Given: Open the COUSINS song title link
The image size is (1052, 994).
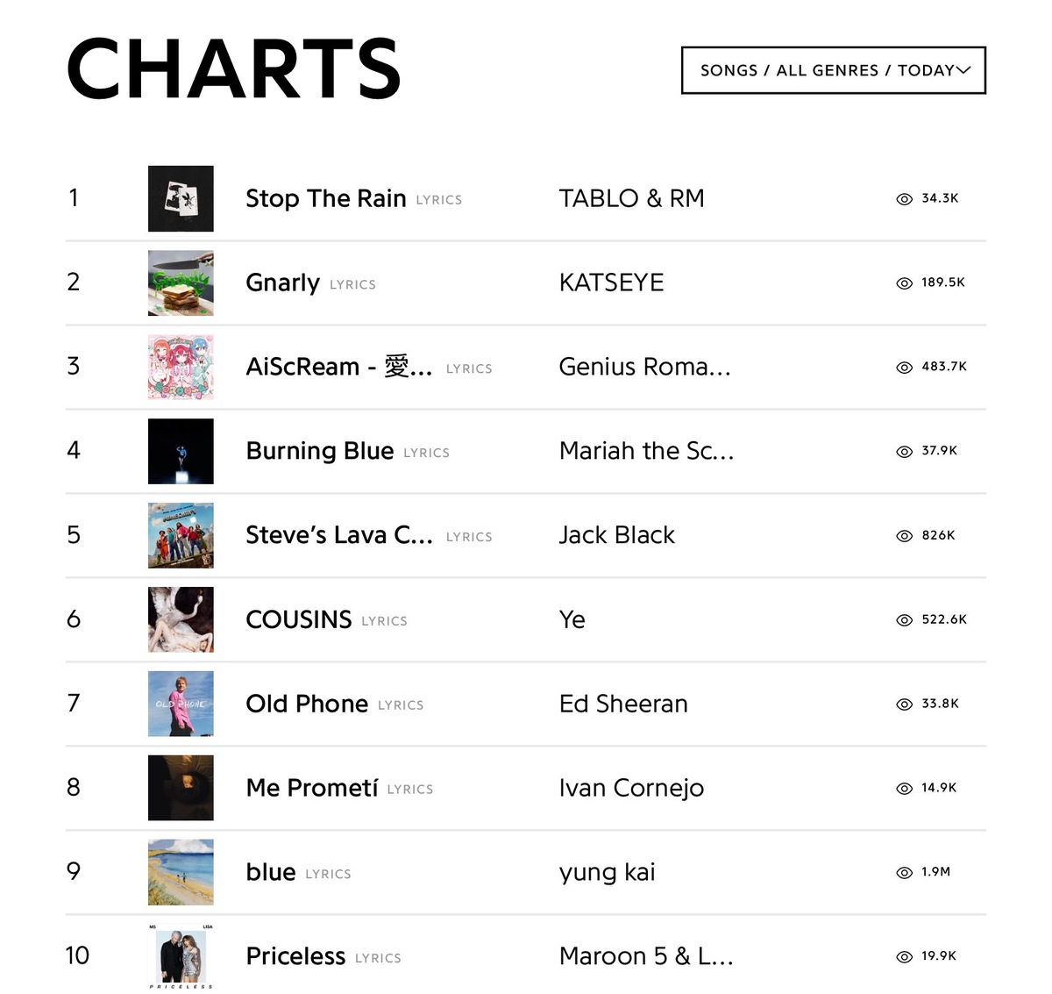Looking at the screenshot, I should 299,619.
